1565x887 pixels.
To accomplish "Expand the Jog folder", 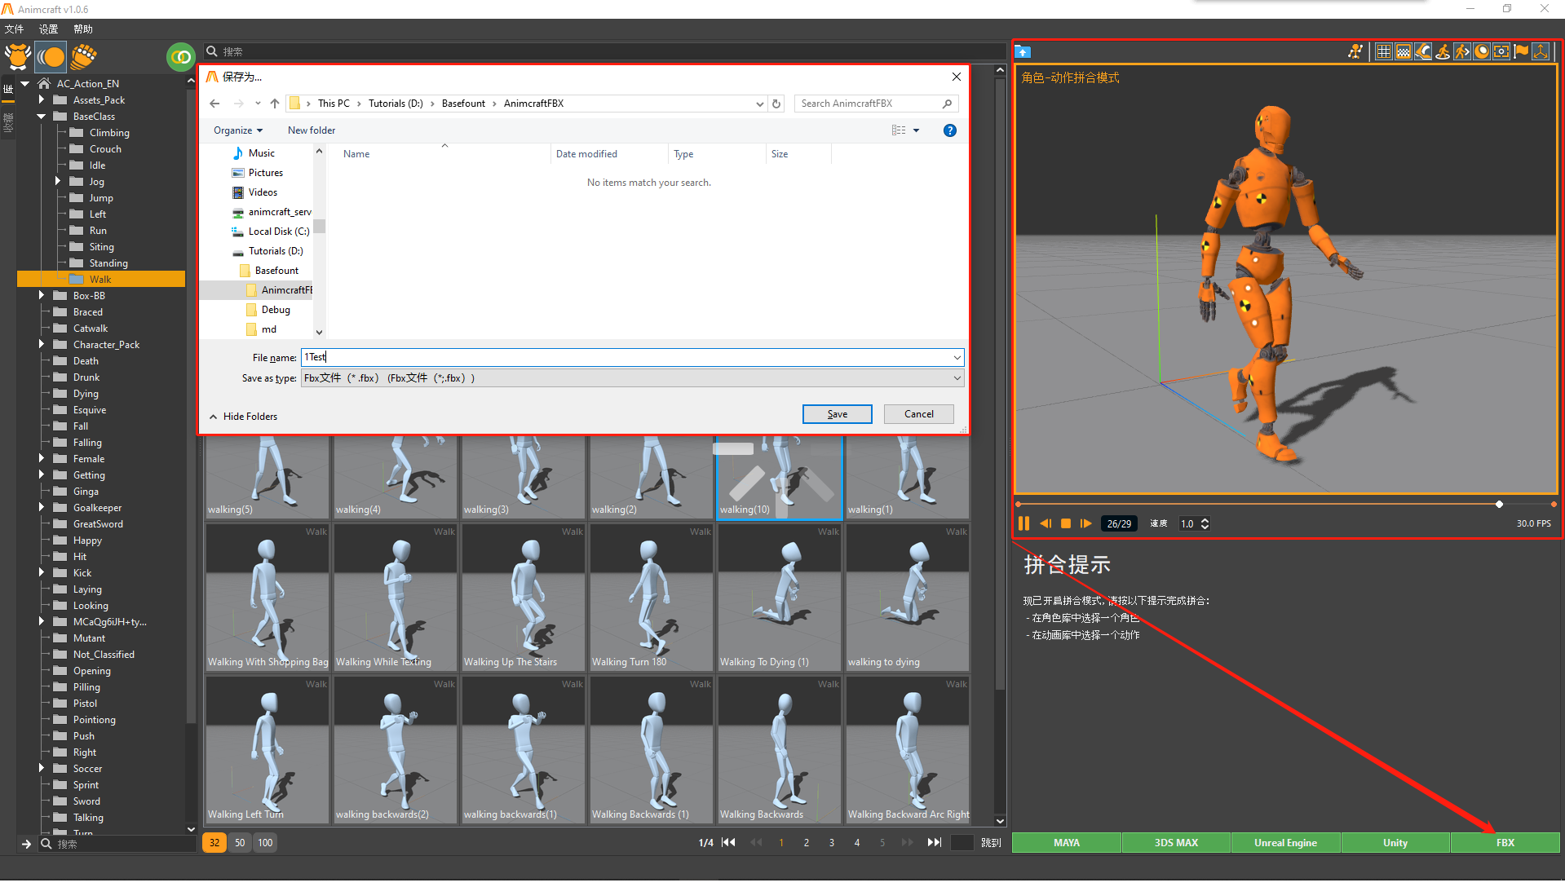I will point(57,181).
